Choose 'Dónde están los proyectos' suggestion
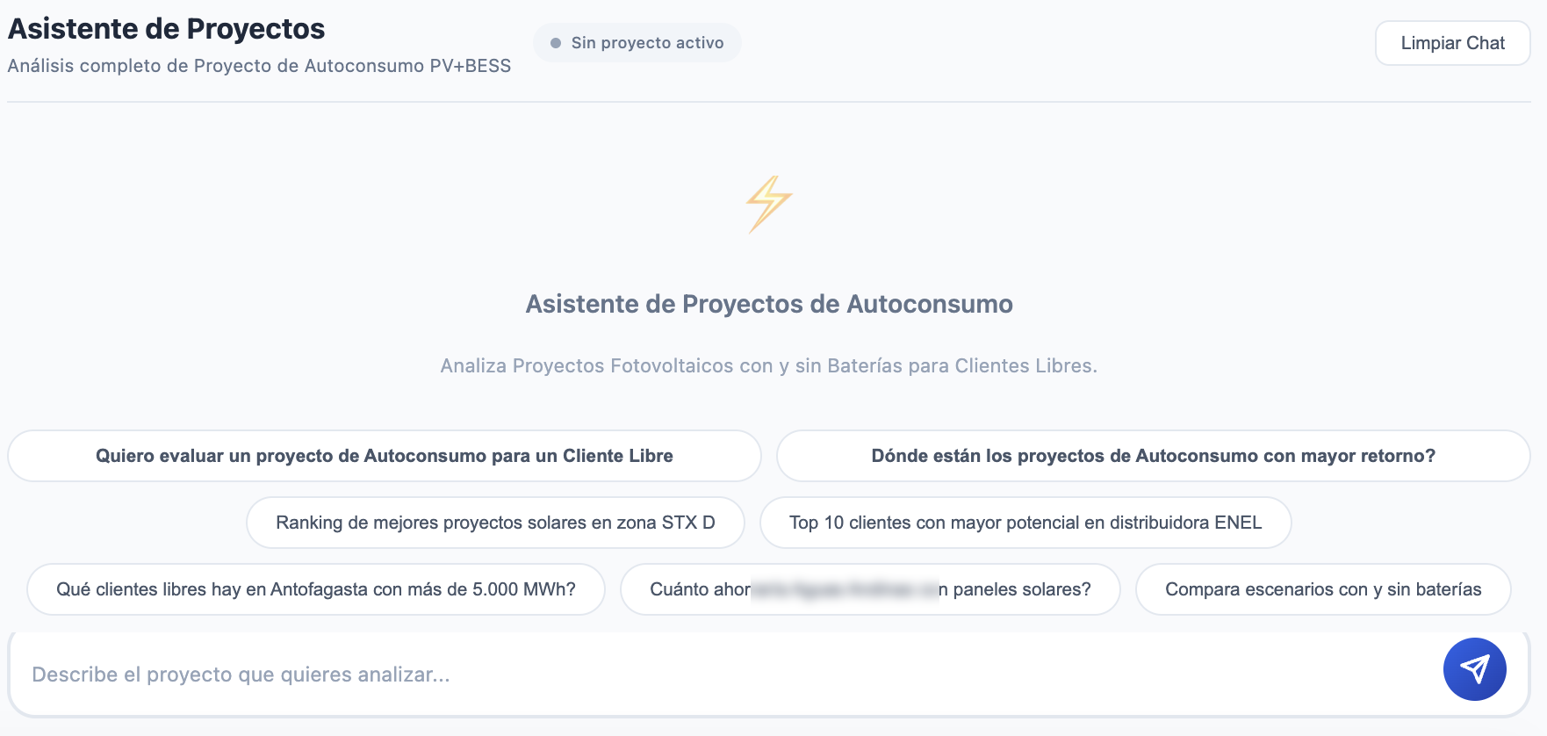This screenshot has width=1547, height=736. (1154, 456)
